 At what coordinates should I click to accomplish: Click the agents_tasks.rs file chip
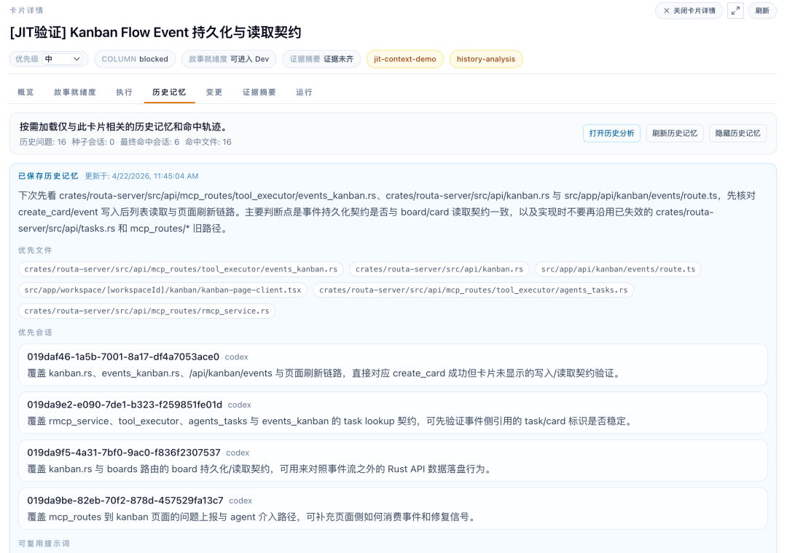[474, 290]
